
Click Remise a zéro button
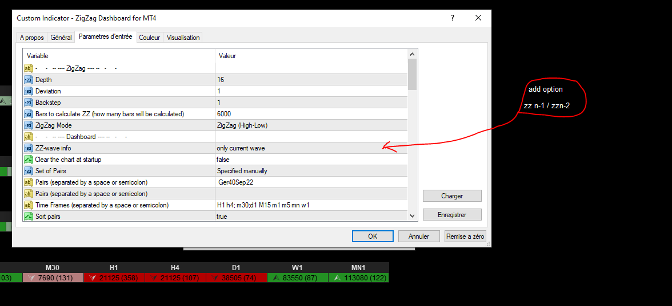(465, 236)
